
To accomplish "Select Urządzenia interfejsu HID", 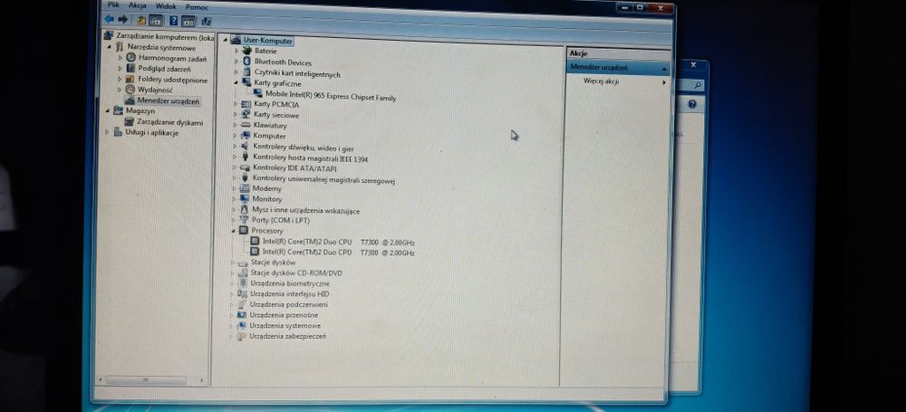I will 290,293.
